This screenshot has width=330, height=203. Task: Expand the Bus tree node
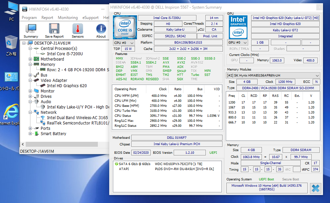click(30, 75)
